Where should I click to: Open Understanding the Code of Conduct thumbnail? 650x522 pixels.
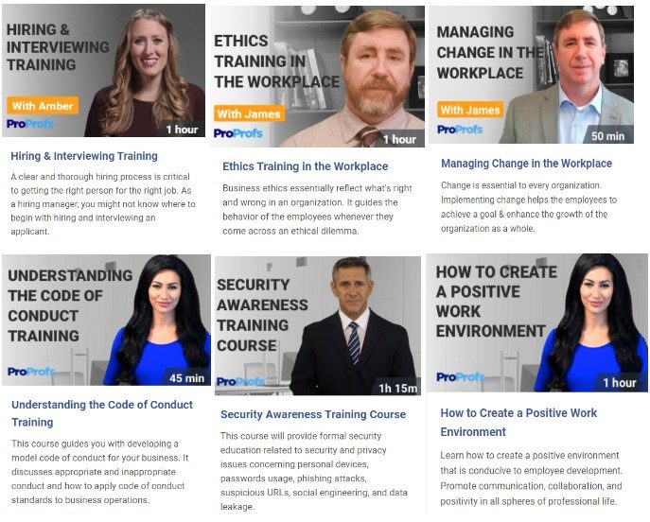106,320
